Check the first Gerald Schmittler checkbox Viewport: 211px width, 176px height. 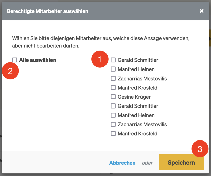coord(113,60)
